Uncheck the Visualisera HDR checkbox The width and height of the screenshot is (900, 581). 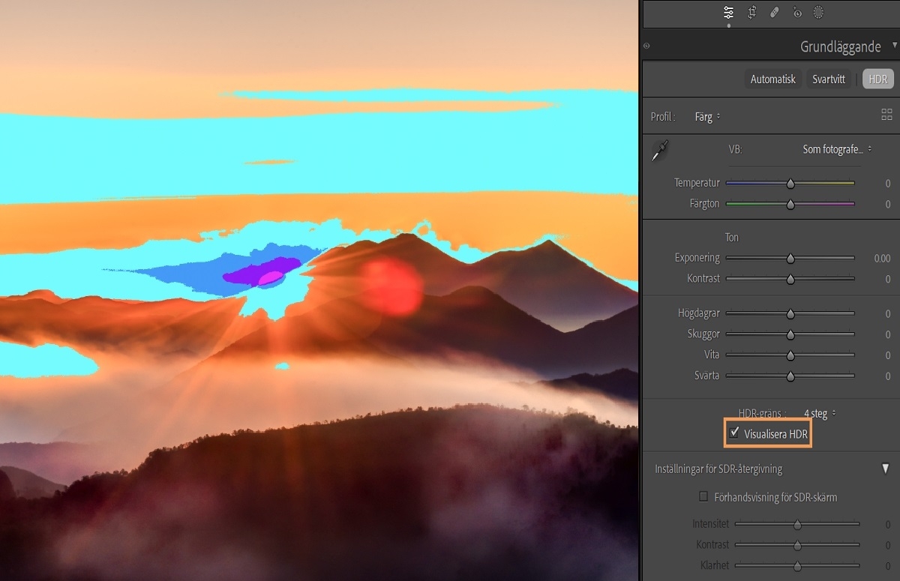(x=734, y=432)
